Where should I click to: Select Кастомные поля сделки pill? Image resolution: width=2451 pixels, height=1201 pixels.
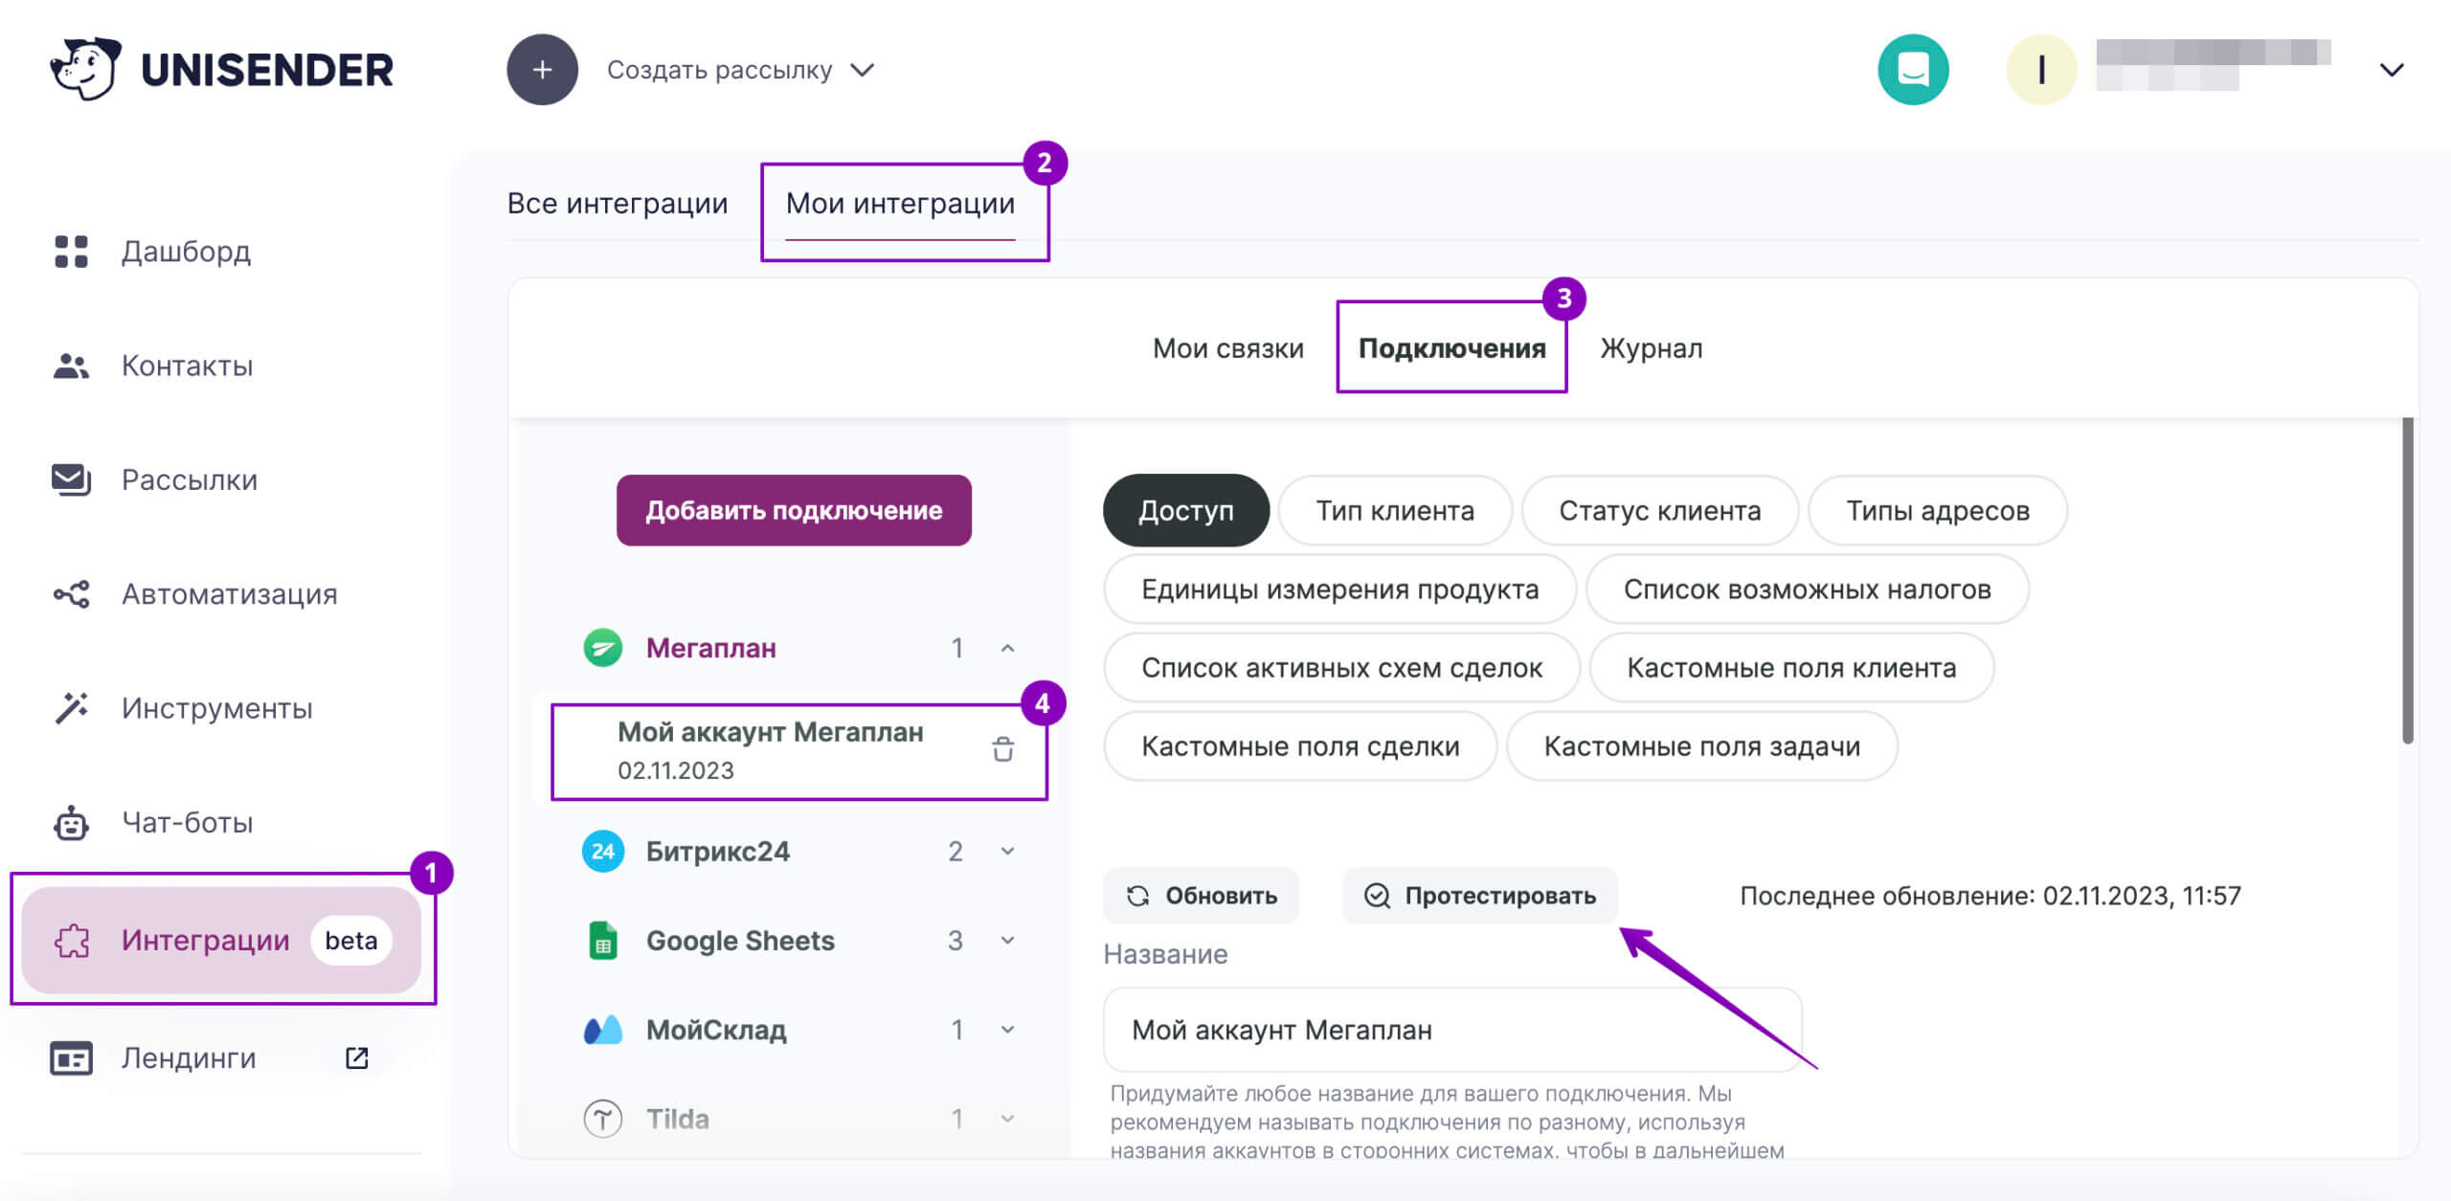[x=1300, y=745]
